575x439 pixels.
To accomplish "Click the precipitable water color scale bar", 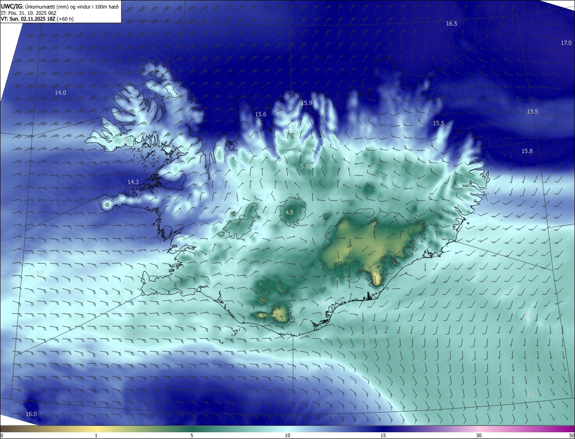I will tap(287, 429).
